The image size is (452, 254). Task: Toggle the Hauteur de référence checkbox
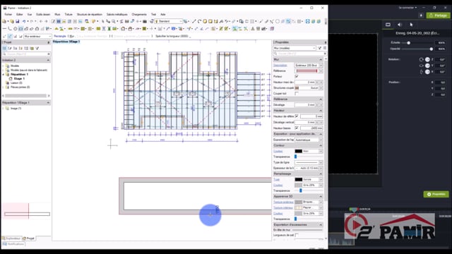pos(297,116)
